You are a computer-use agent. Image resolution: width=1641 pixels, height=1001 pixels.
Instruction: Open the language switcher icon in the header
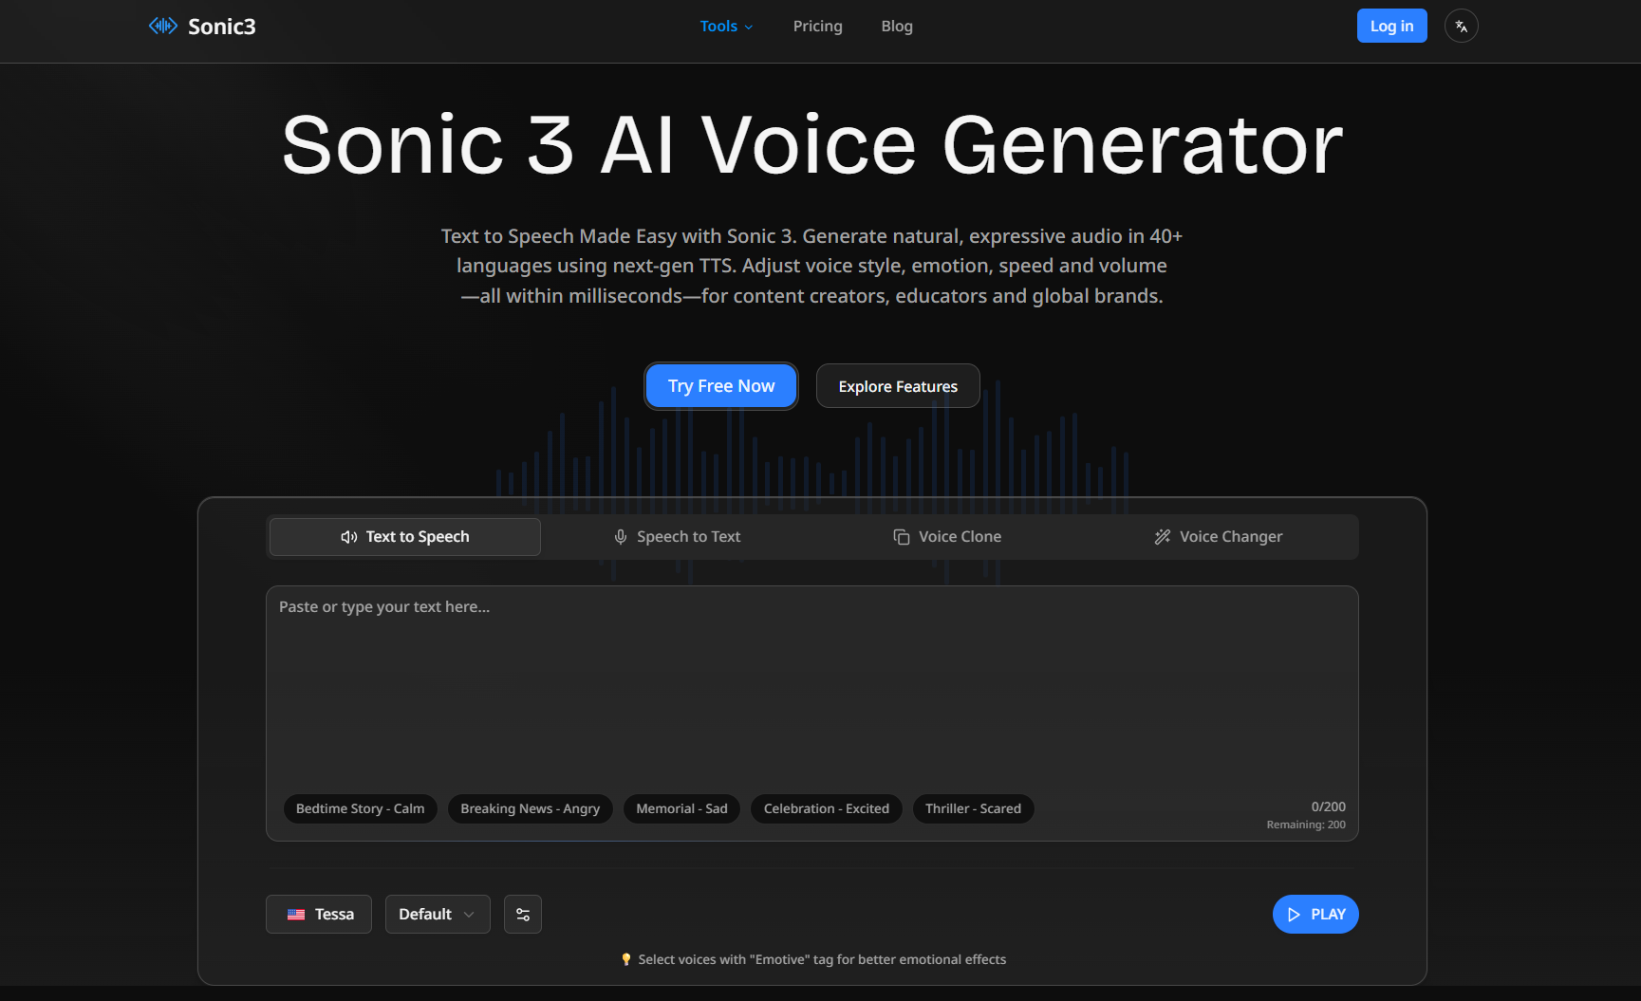point(1461,26)
